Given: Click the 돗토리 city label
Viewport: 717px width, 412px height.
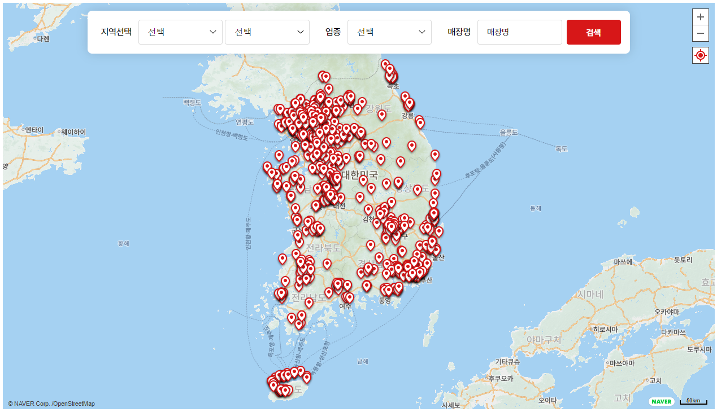Looking at the screenshot, I should 683,260.
